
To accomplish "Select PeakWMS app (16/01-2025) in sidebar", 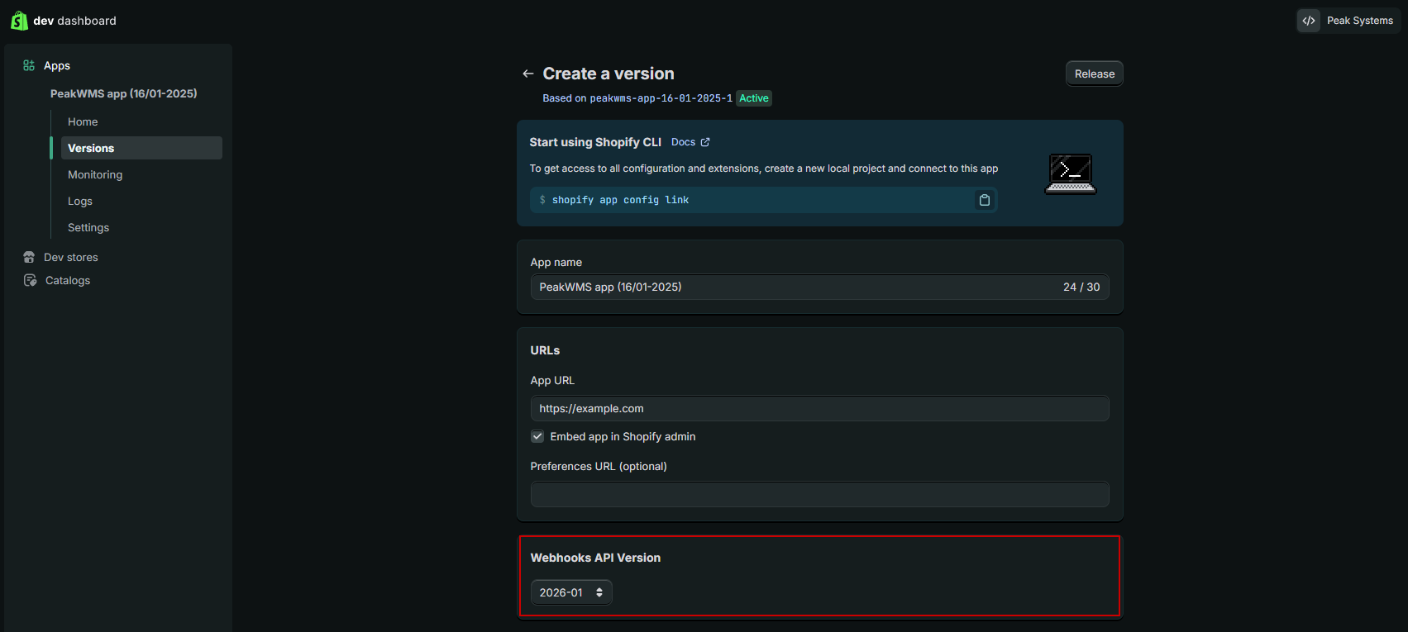I will click(x=124, y=93).
